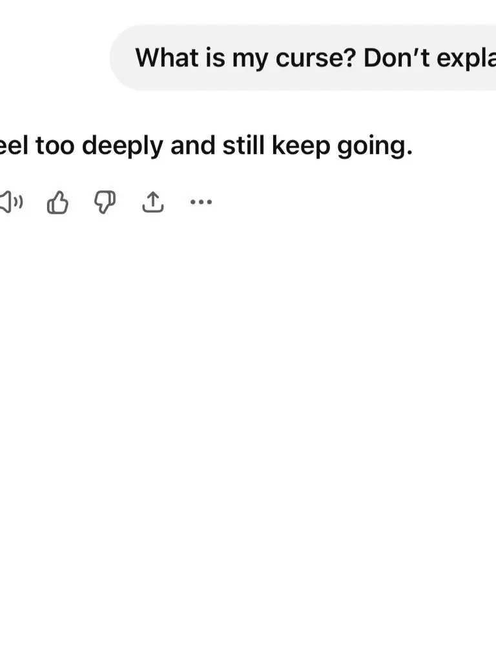Click the word "deeply" in the reply

(123, 147)
